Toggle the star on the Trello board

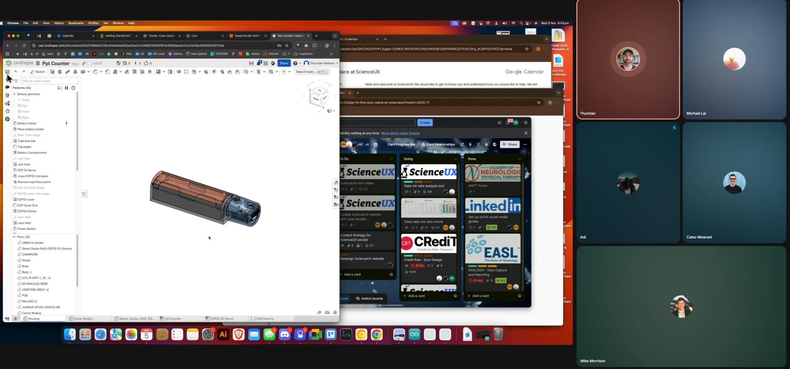[x=486, y=144]
